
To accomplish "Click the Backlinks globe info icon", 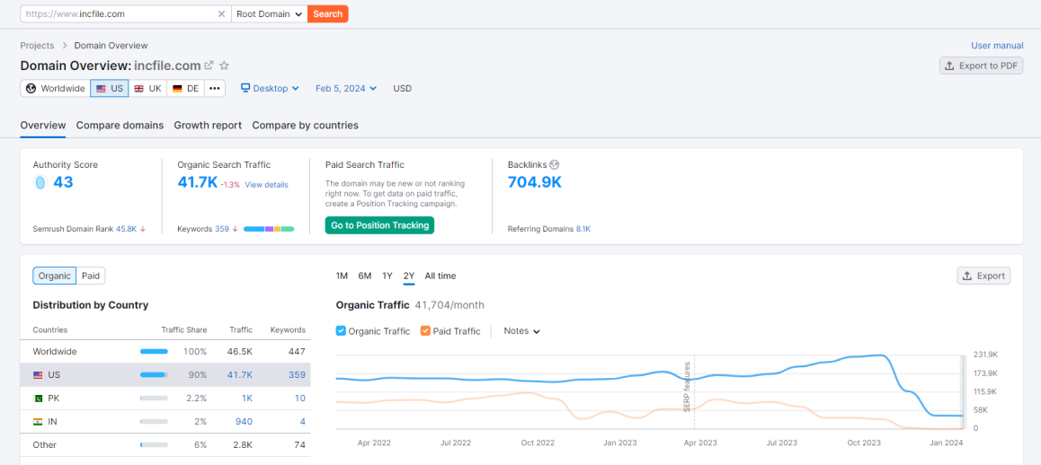I will click(x=555, y=164).
